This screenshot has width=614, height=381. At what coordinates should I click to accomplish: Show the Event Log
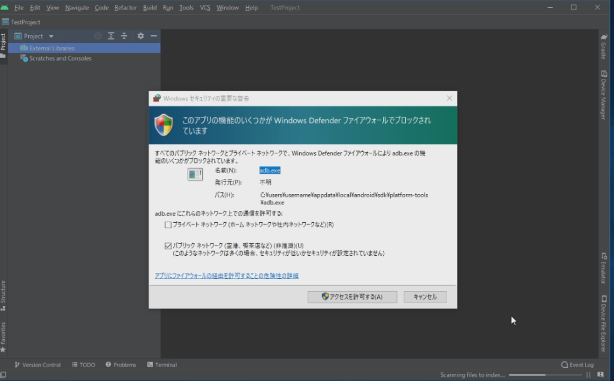pos(577,365)
